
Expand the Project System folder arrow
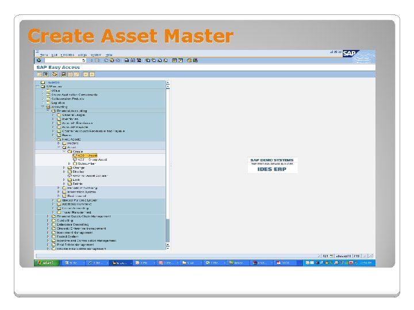click(48, 237)
